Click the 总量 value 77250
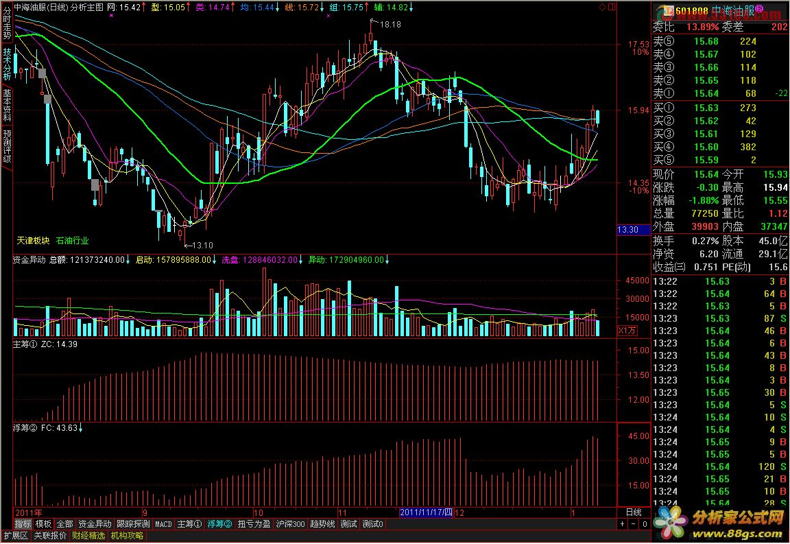This screenshot has width=790, height=544. pos(704,214)
